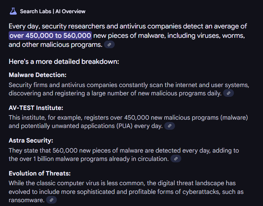
Task: Click the paragraph starting 'This institute, for example'
Action: point(128,122)
